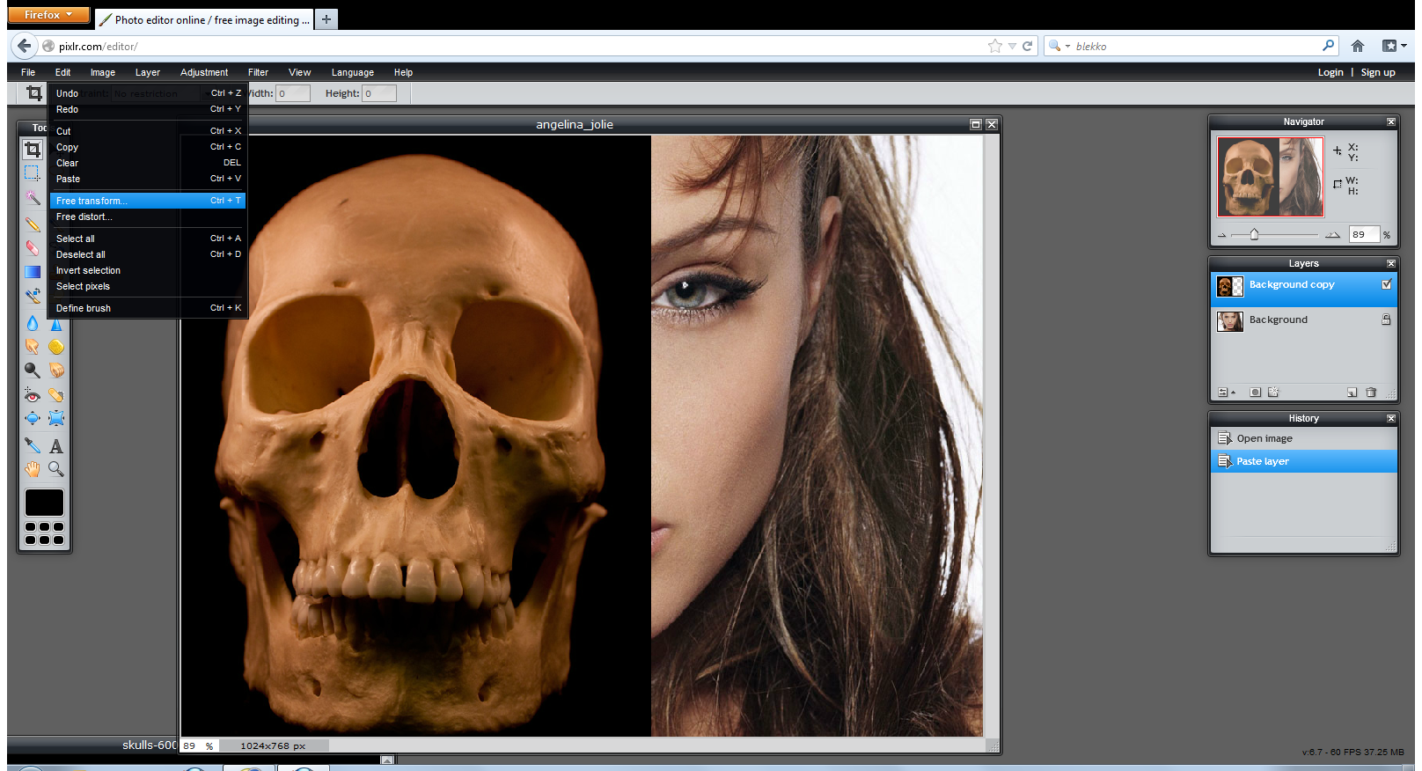The width and height of the screenshot is (1422, 771).
Task: Click the Navigator zoom slider handle
Action: coord(1255,234)
